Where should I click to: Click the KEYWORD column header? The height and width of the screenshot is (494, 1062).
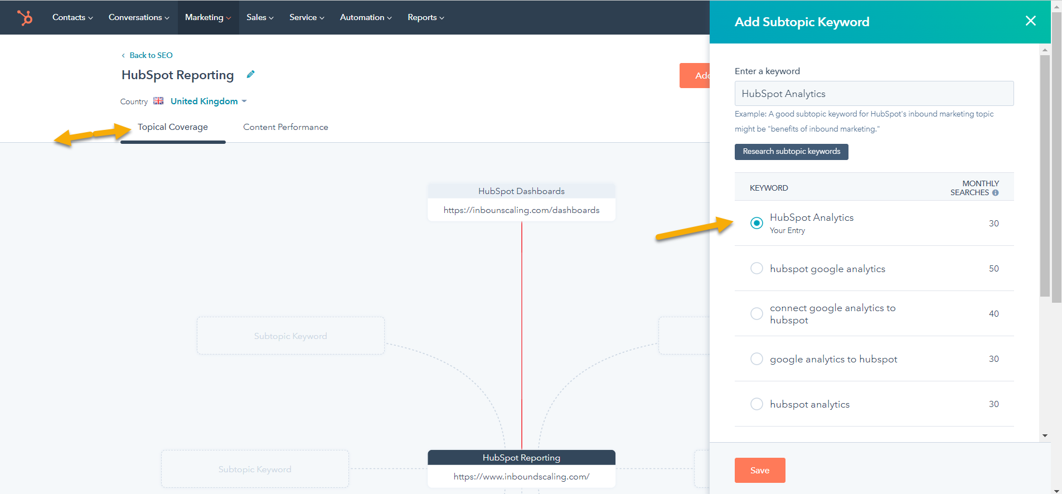pyautogui.click(x=769, y=188)
